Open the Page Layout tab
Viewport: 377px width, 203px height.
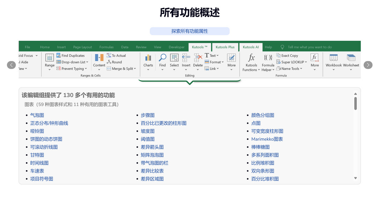(82, 47)
